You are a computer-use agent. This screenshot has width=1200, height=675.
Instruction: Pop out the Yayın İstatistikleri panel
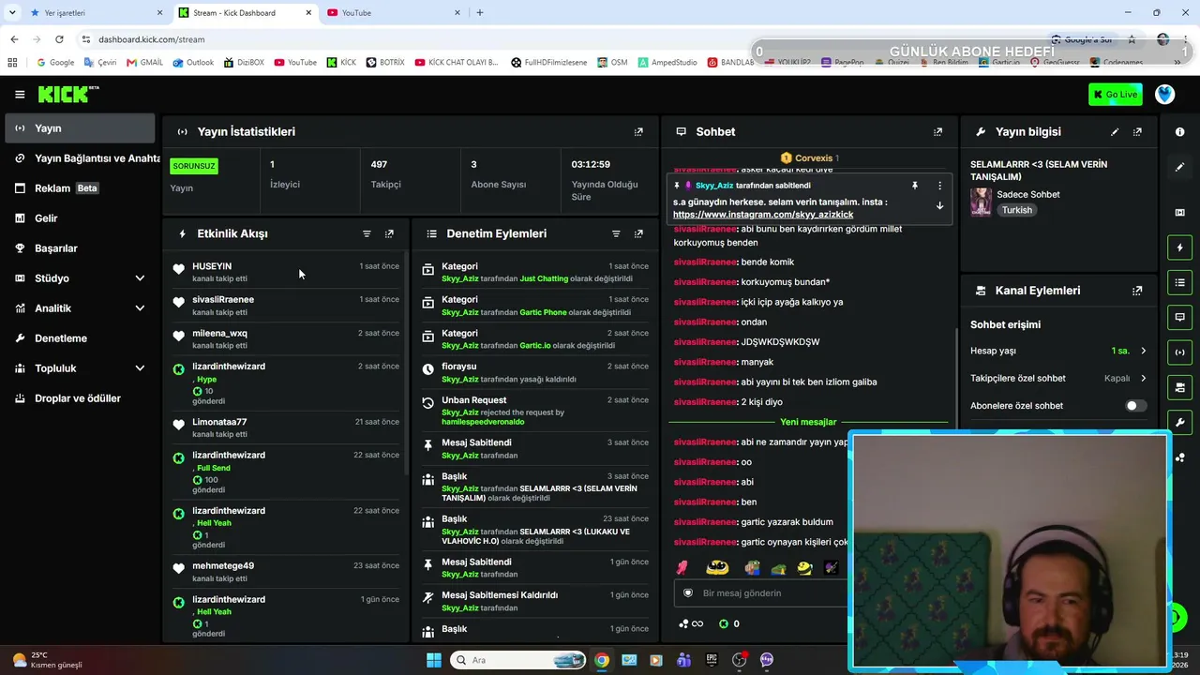pyautogui.click(x=638, y=132)
